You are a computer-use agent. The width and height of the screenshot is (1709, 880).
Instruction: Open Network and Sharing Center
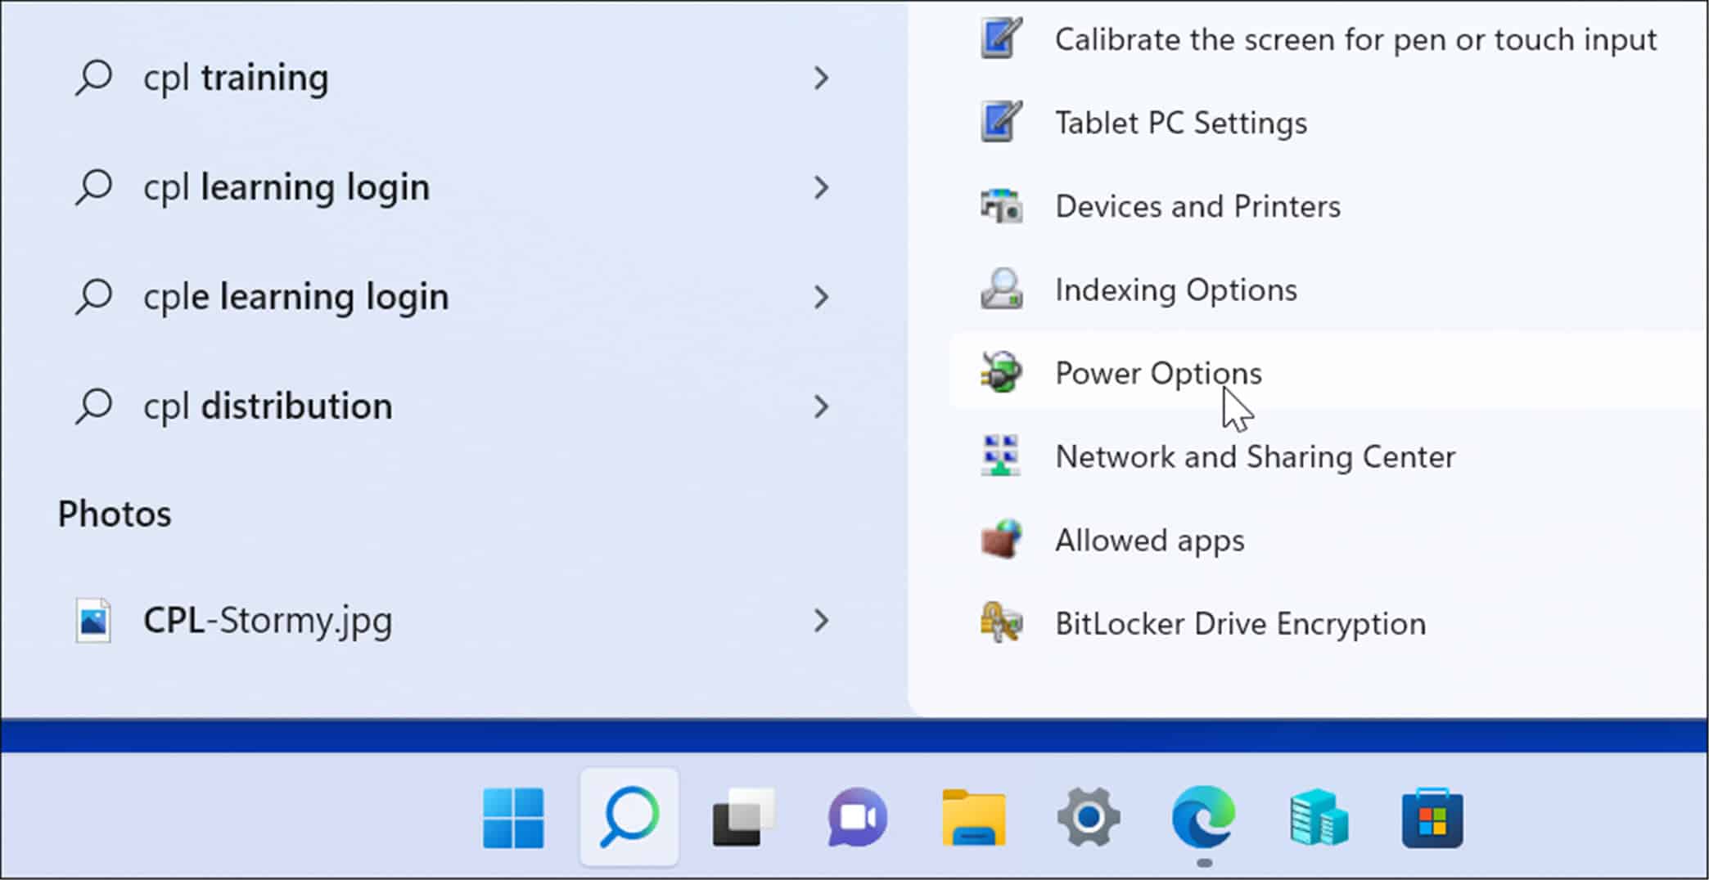point(1255,456)
